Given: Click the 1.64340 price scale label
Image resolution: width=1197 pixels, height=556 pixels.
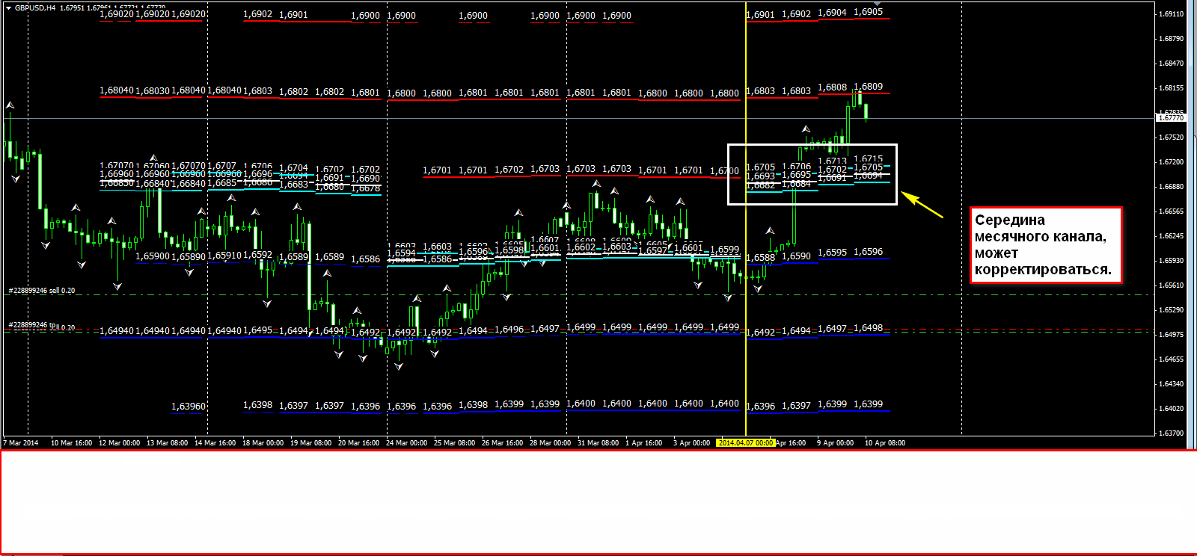Looking at the screenshot, I should 1172,383.
